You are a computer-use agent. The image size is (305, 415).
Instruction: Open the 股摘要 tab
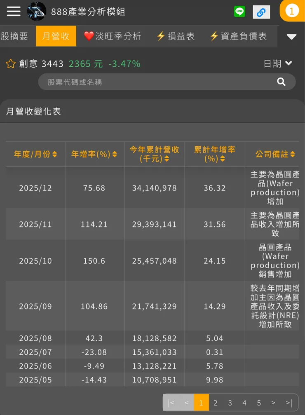pos(14,36)
